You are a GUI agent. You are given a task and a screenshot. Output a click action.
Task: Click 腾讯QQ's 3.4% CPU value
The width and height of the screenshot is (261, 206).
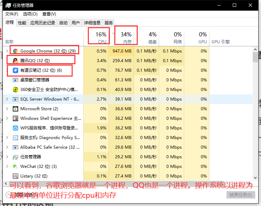pos(102,60)
